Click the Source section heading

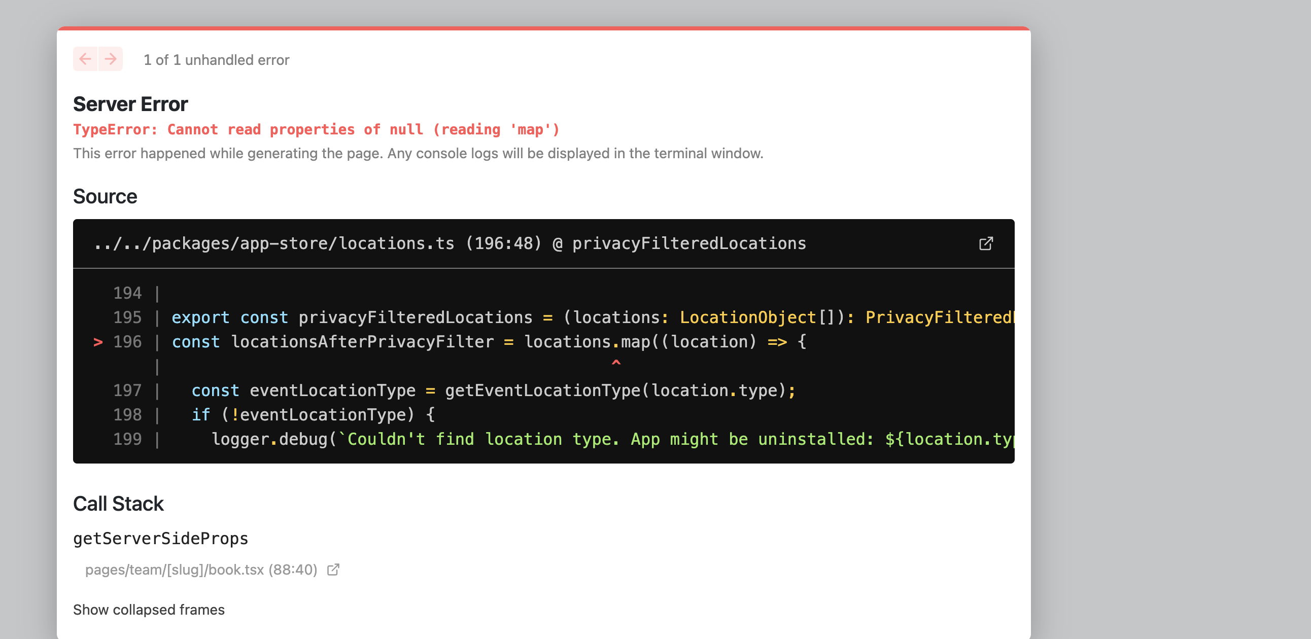pyautogui.click(x=105, y=196)
